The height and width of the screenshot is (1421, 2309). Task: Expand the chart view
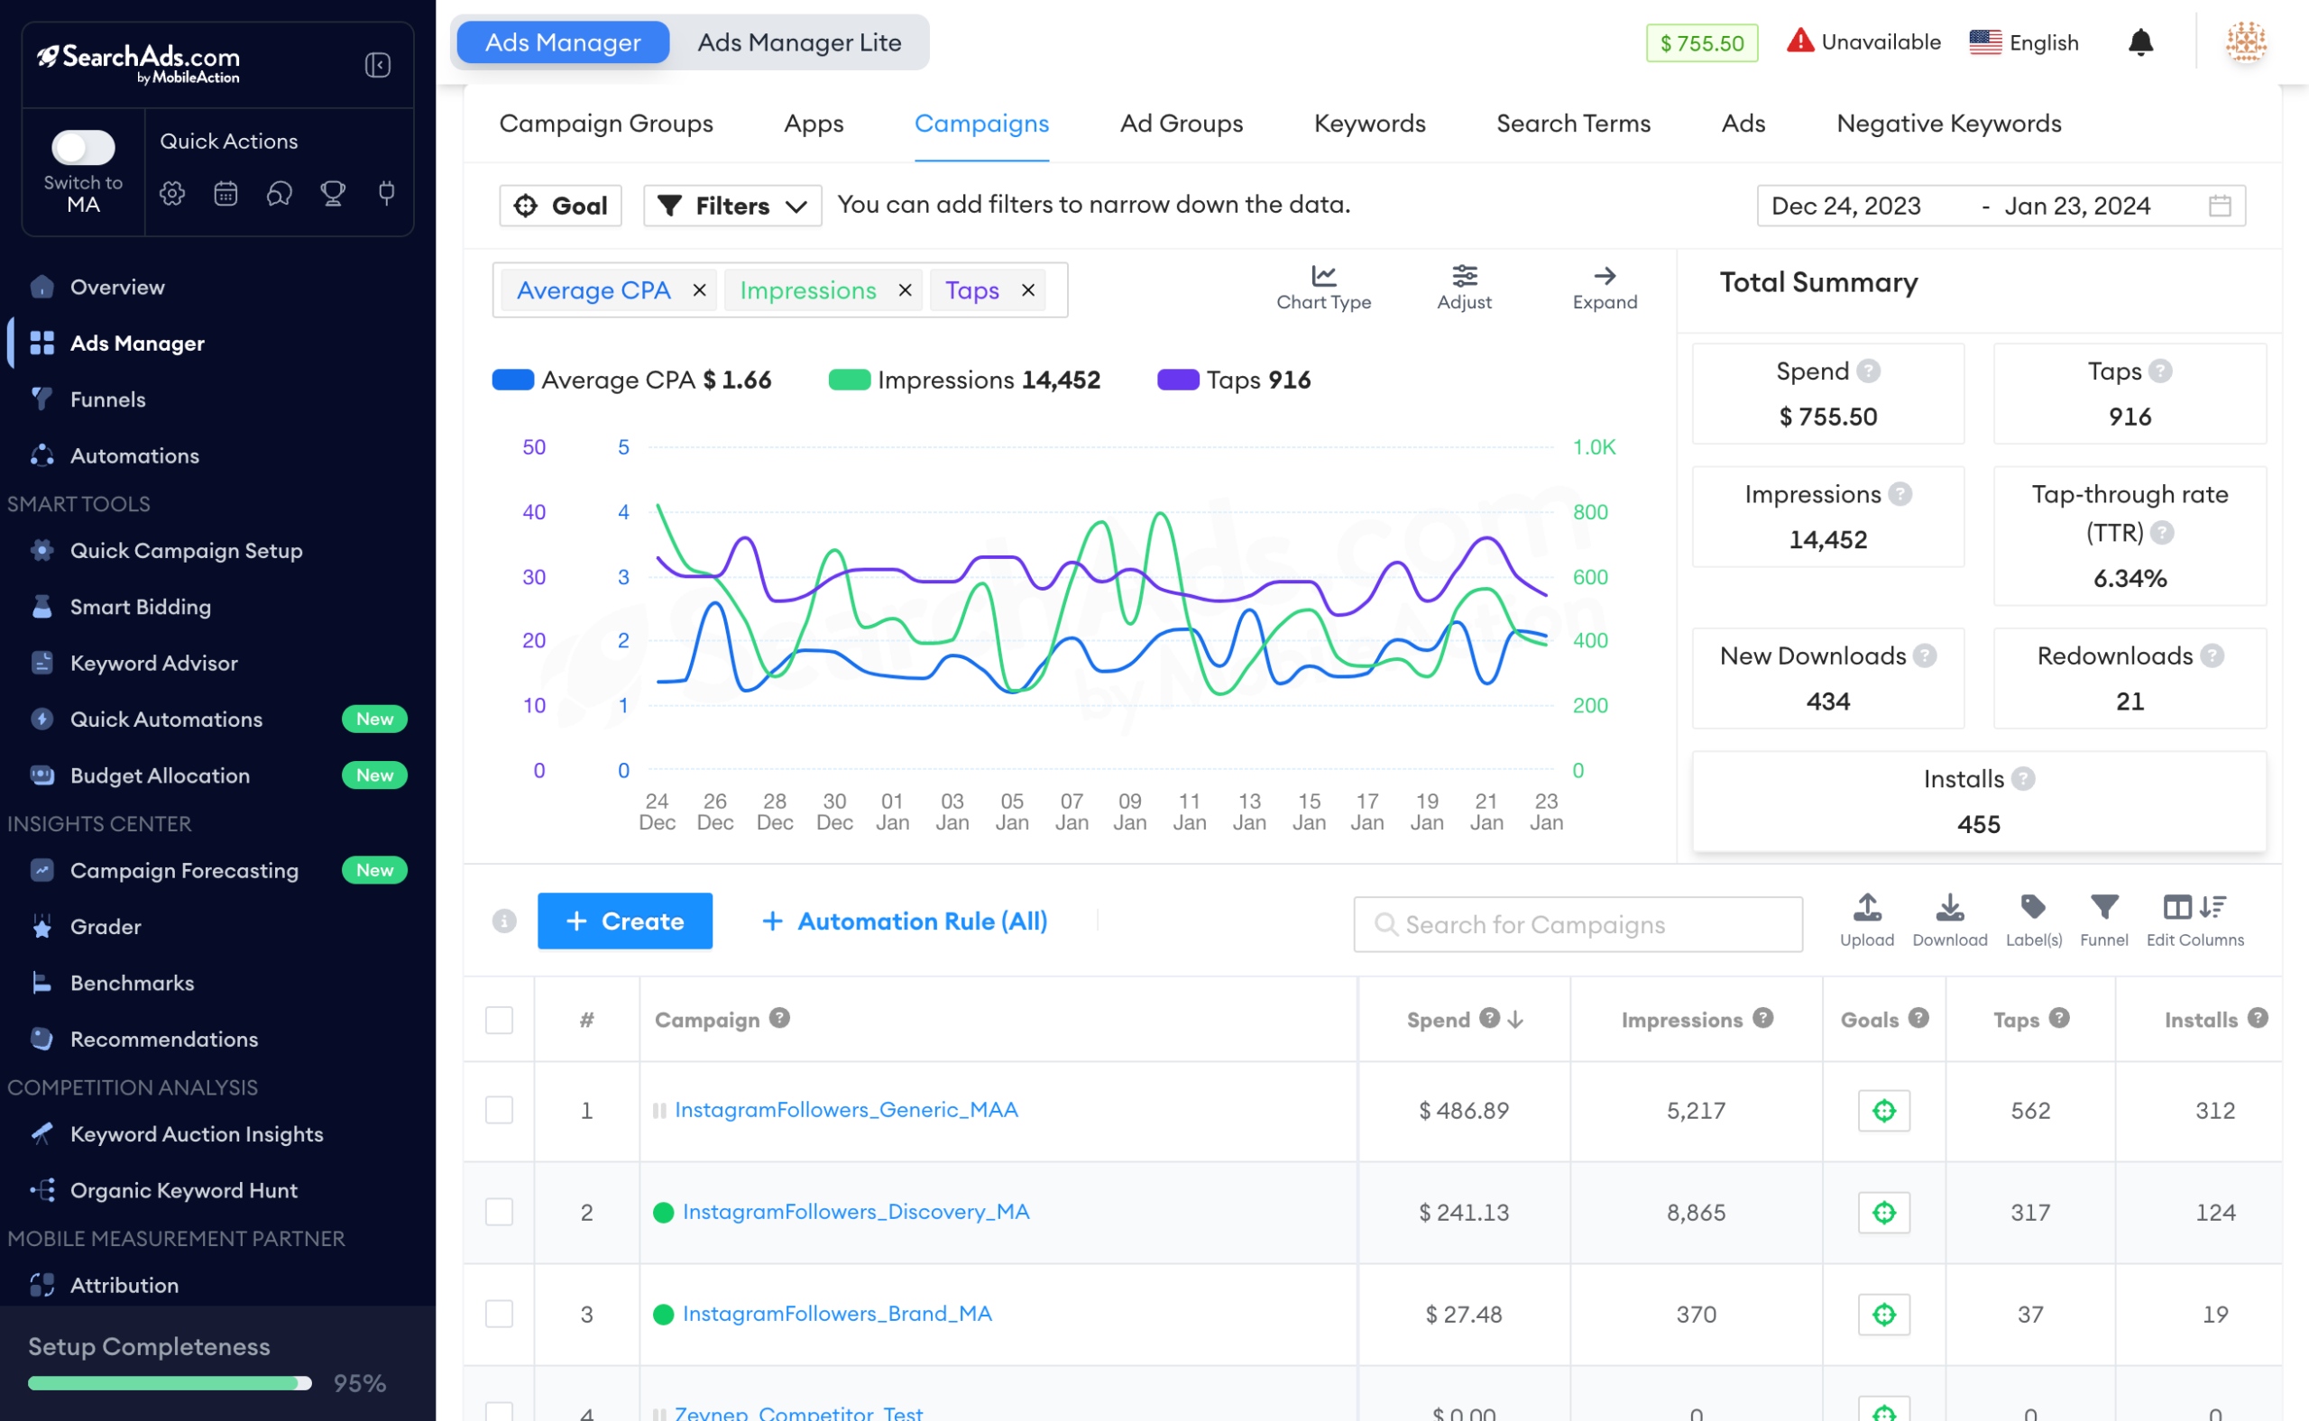(x=1604, y=288)
